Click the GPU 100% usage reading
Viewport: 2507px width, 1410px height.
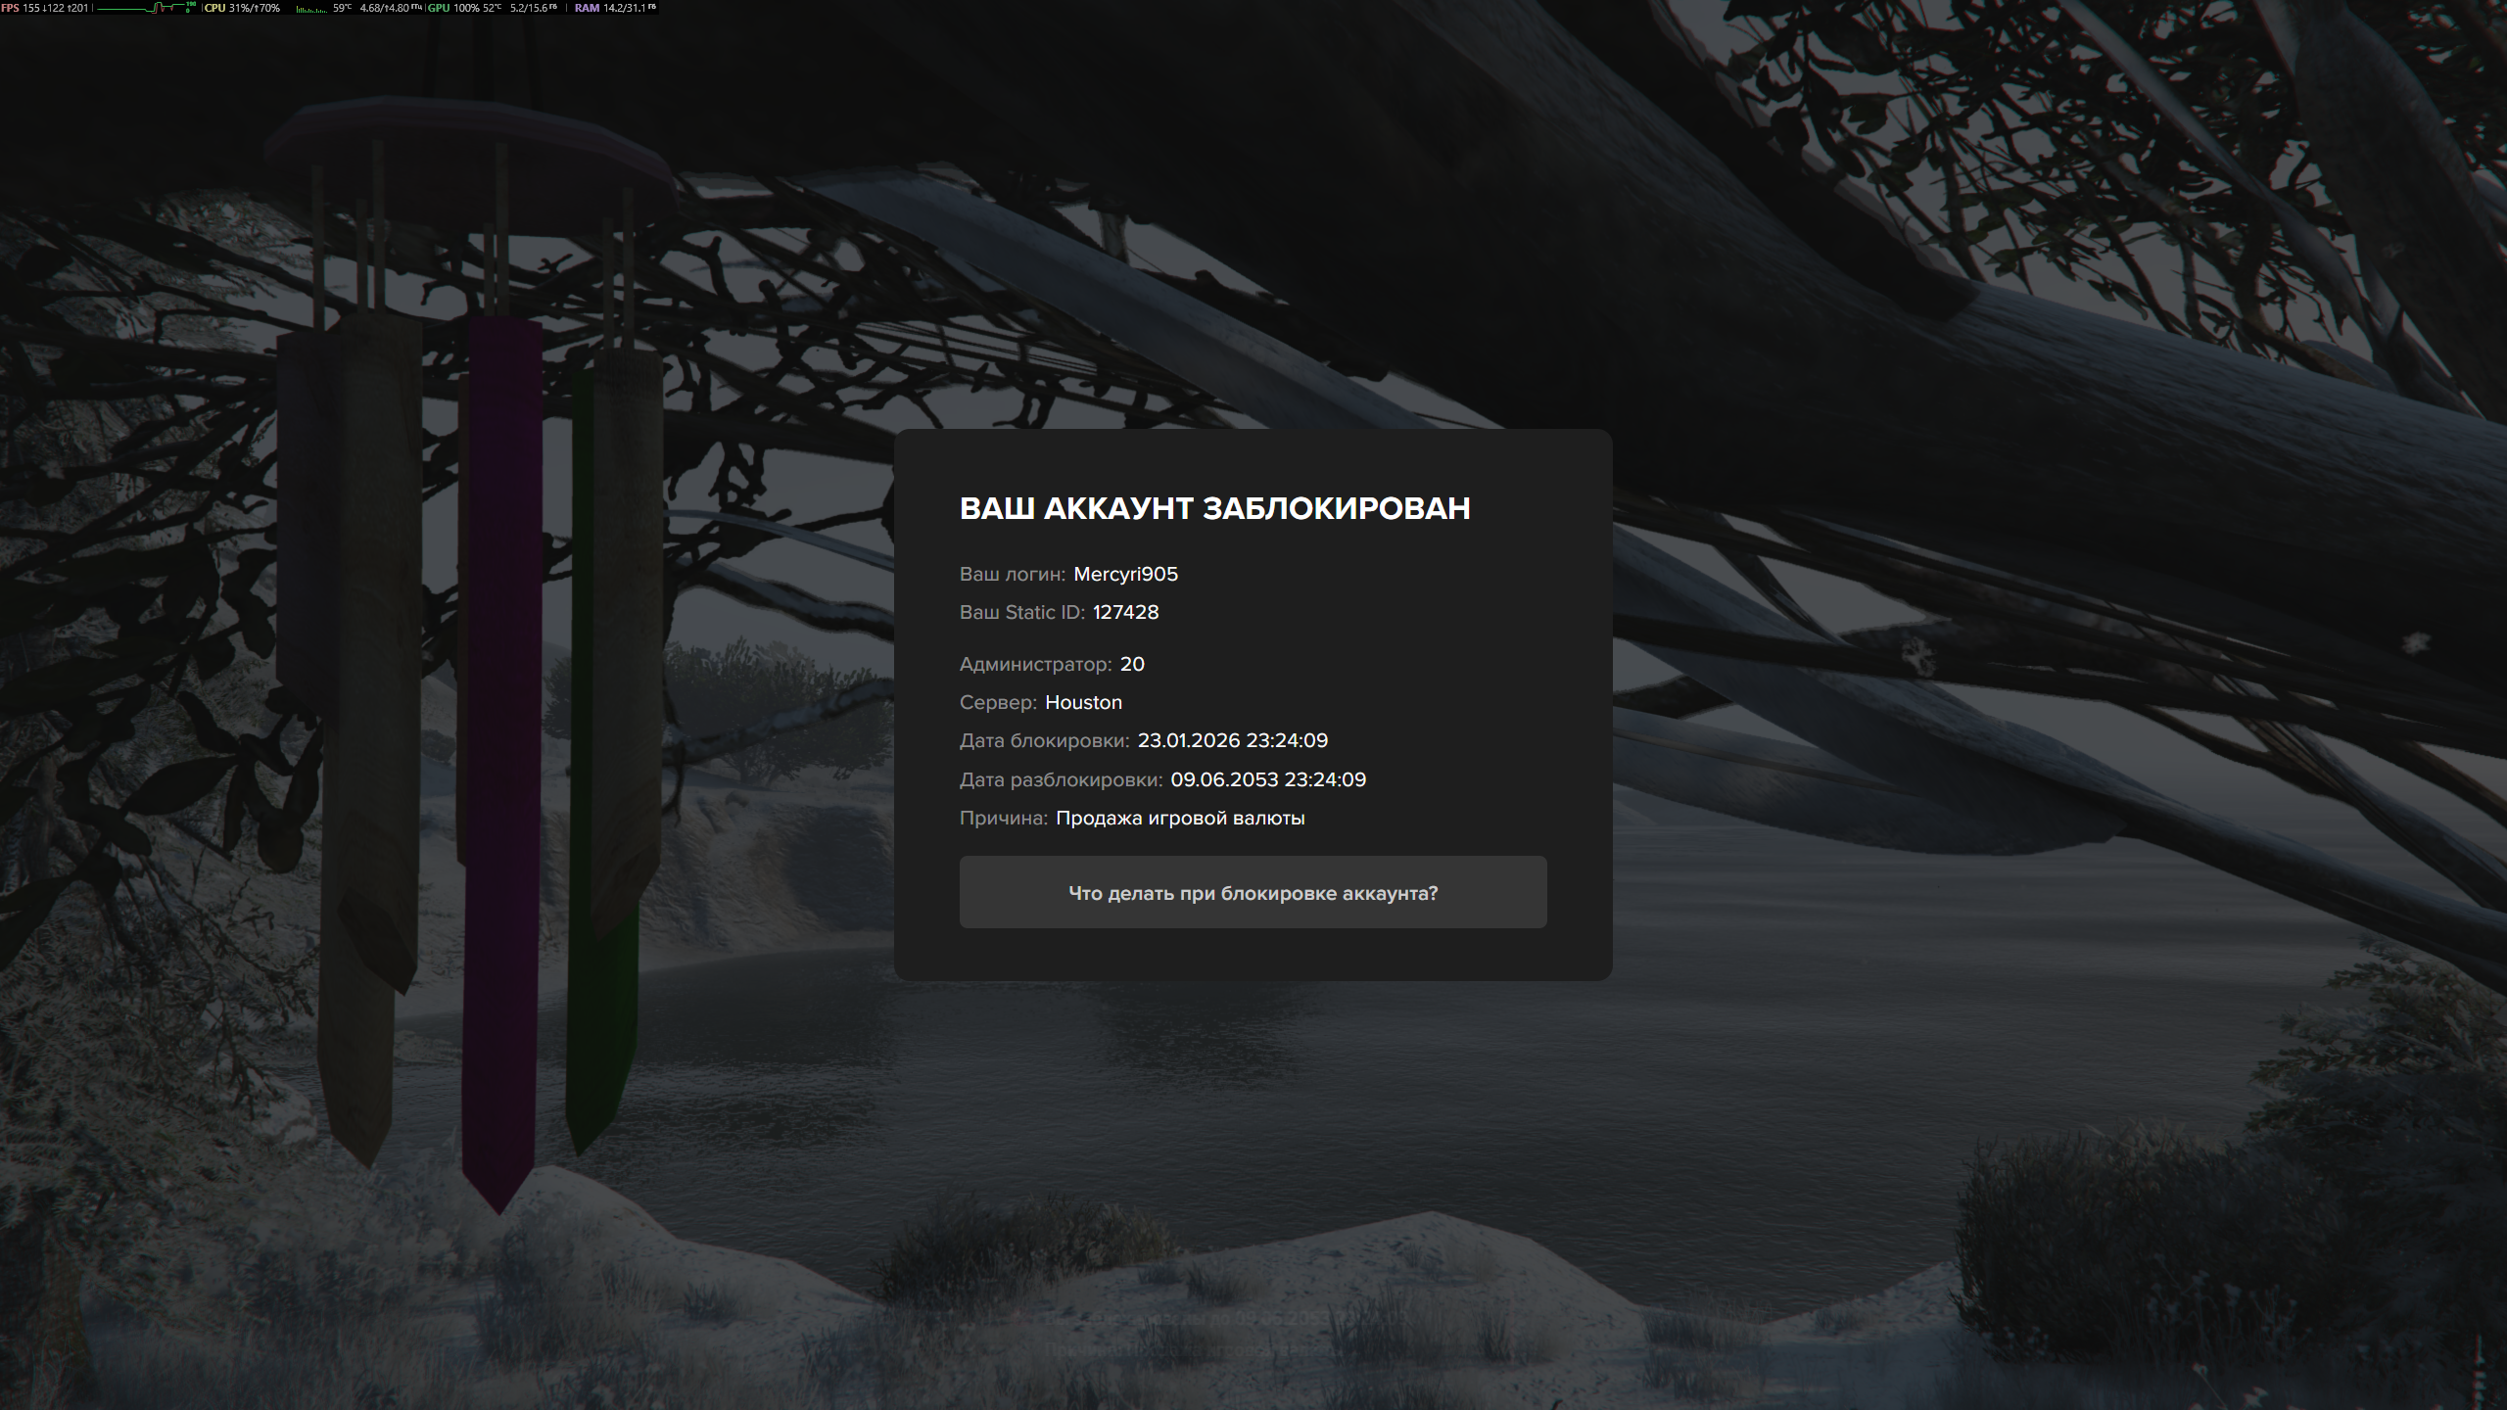pos(466,8)
